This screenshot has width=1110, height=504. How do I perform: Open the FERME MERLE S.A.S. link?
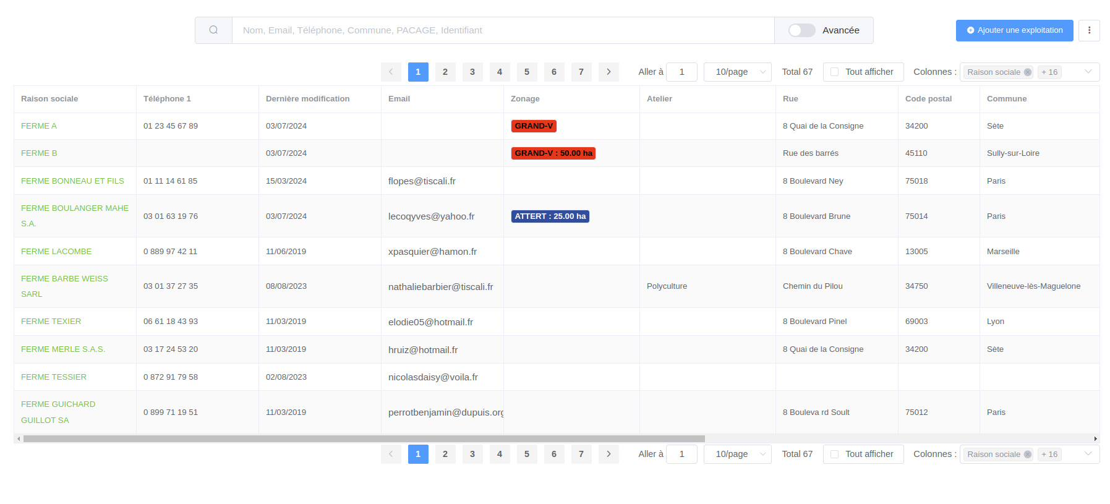click(x=63, y=349)
